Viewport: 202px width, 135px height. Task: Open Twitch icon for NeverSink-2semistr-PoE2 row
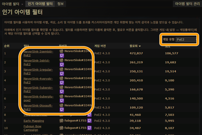tap(62, 56)
